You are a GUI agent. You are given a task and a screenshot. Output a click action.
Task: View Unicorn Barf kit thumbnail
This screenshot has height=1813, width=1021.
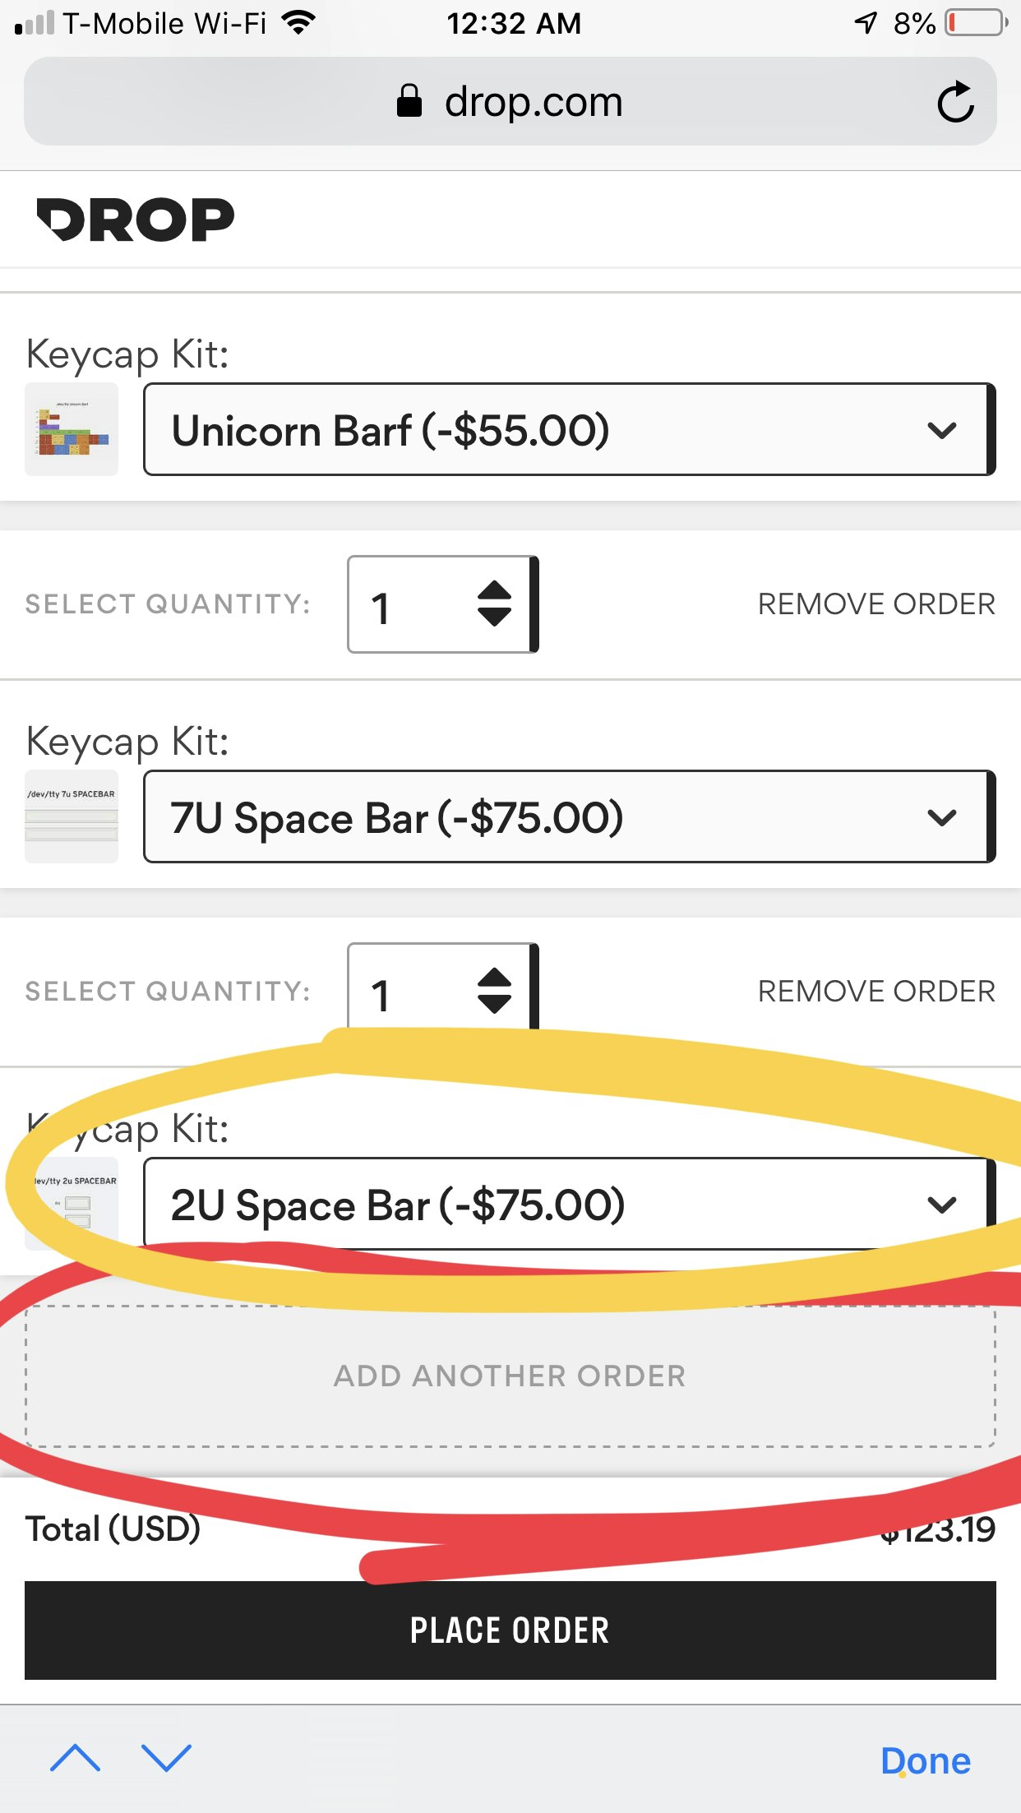(x=72, y=430)
